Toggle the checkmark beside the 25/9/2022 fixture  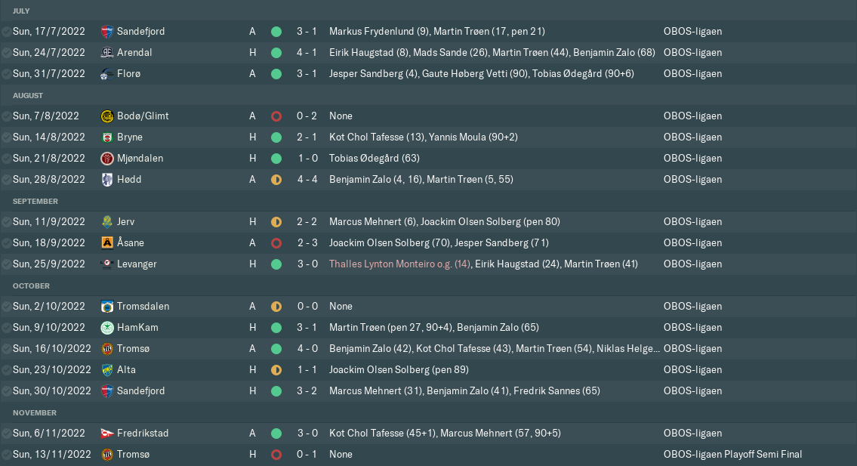[x=6, y=264]
